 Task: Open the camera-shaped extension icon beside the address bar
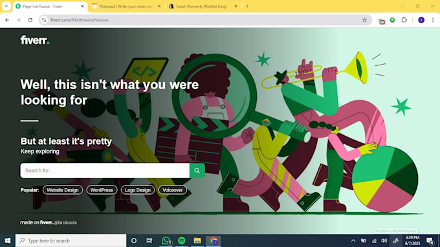[382, 21]
